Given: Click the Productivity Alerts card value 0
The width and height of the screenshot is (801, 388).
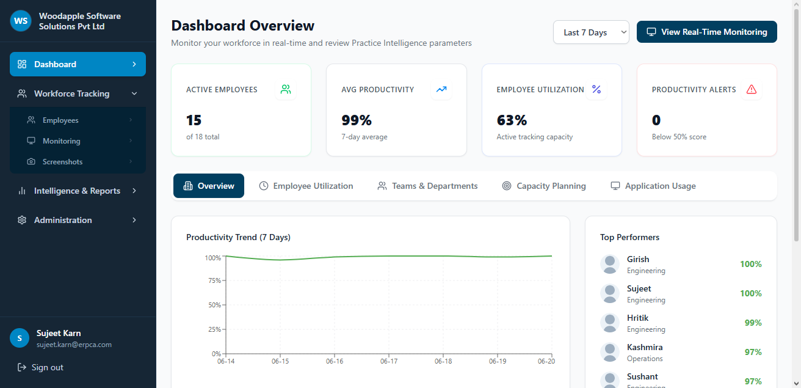Looking at the screenshot, I should (x=656, y=120).
